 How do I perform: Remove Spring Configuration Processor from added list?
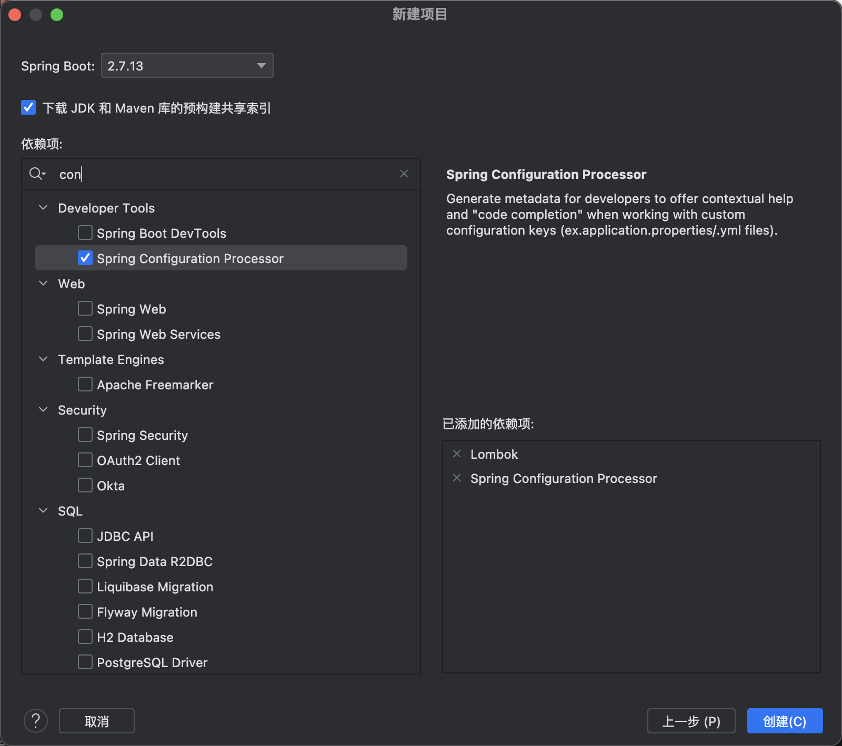(x=457, y=478)
